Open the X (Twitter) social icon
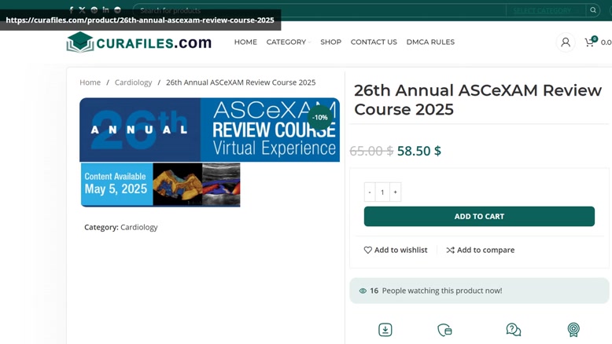 [x=82, y=9]
